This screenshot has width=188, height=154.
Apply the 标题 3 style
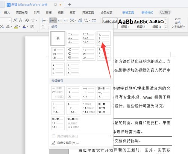click(x=156, y=24)
